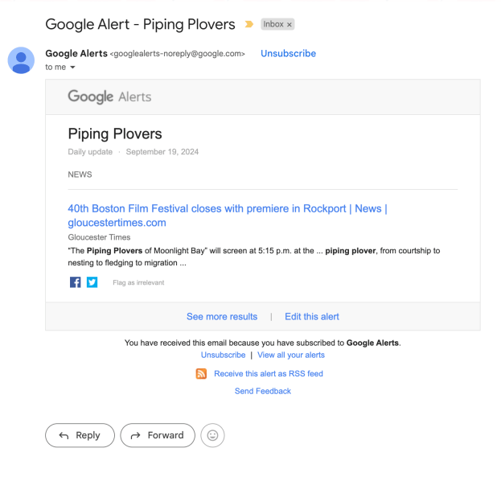Click Send Feedback link
Image resolution: width=501 pixels, height=485 pixels.
[x=263, y=391]
